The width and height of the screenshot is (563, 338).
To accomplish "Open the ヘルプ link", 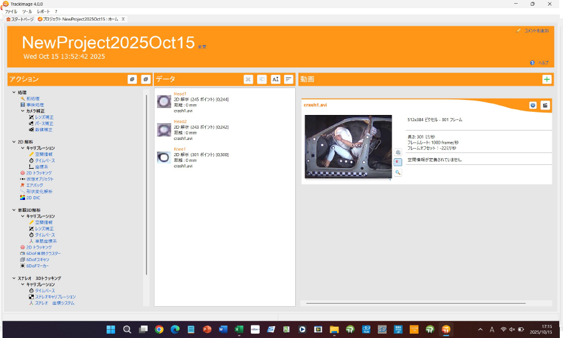I will coord(543,63).
